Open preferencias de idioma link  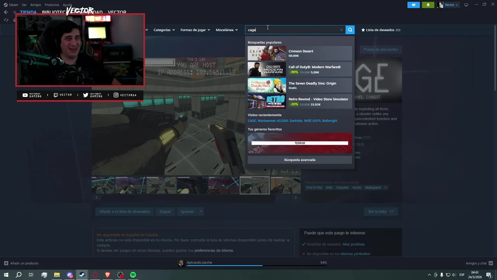tap(214, 250)
